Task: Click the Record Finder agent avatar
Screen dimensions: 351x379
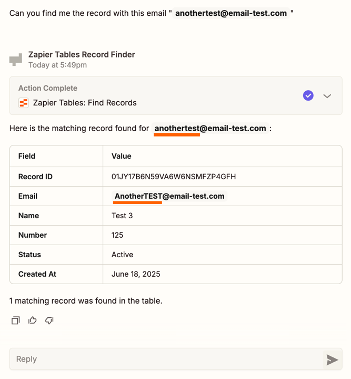Action: tap(16, 60)
